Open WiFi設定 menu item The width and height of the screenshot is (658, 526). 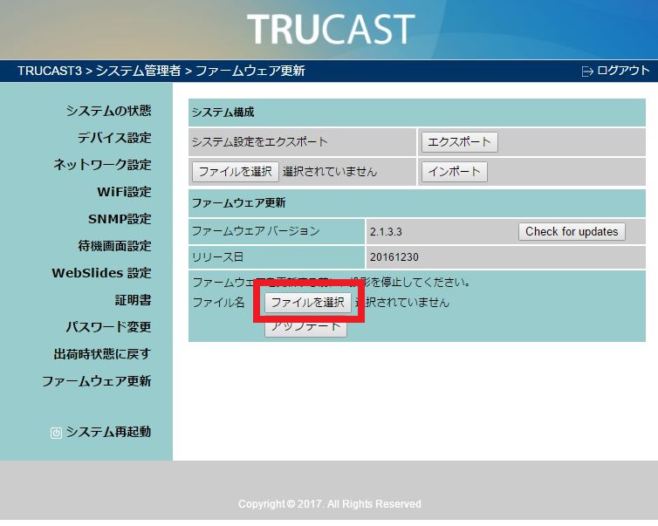(x=124, y=192)
